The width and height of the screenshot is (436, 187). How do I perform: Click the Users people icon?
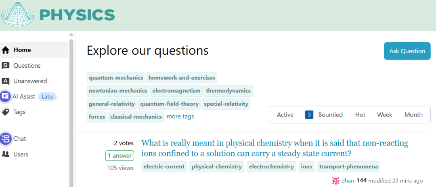click(6, 154)
